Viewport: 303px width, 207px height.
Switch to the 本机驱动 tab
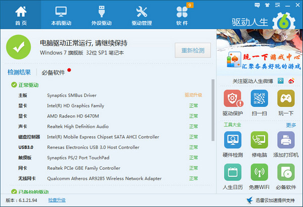[61, 14]
